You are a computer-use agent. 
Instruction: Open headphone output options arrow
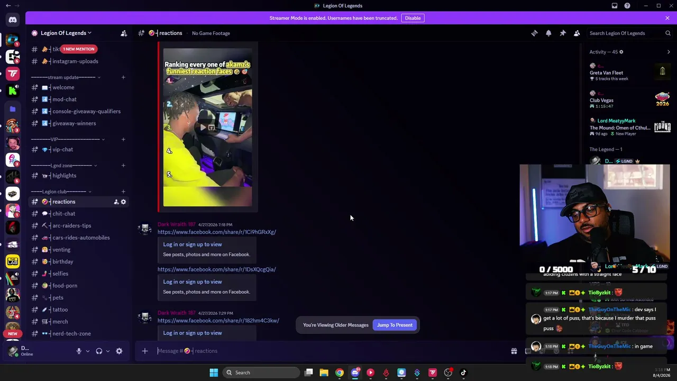coord(108,351)
